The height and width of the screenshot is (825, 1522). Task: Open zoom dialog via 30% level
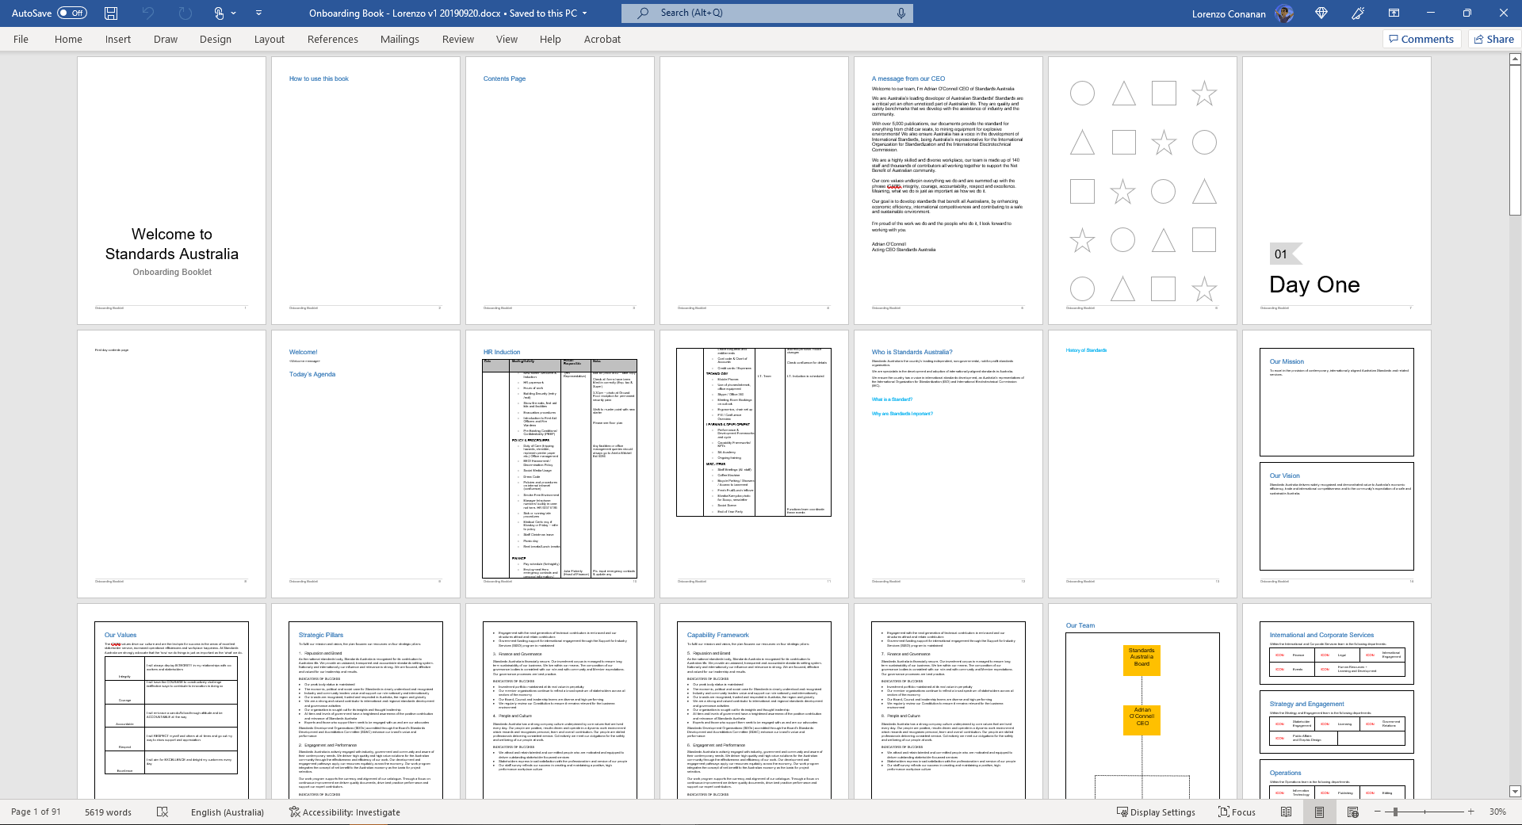pyautogui.click(x=1497, y=812)
